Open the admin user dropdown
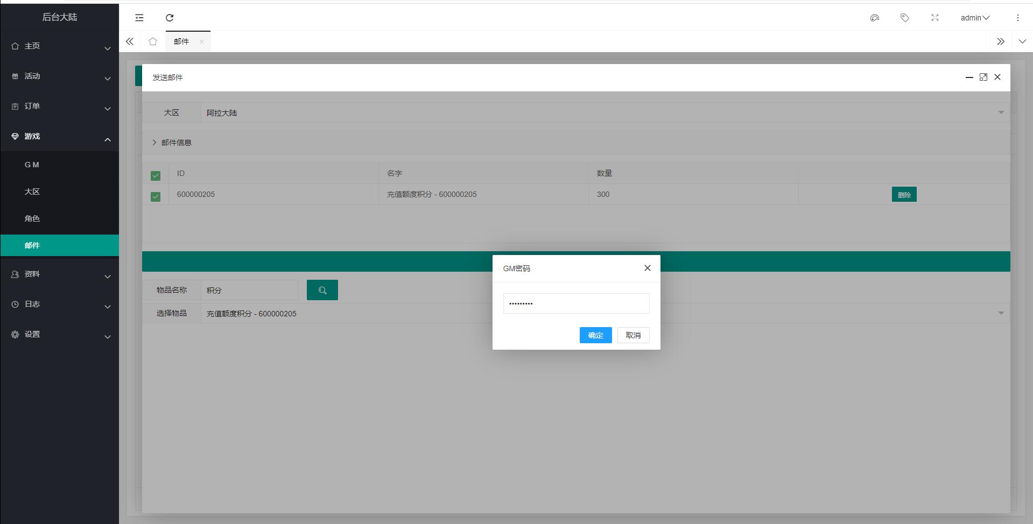The width and height of the screenshot is (1033, 524). (975, 18)
